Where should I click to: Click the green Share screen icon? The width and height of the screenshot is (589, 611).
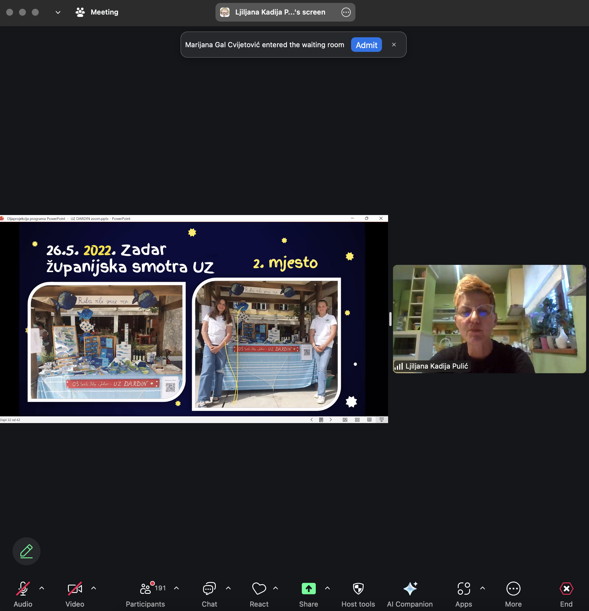click(x=308, y=589)
